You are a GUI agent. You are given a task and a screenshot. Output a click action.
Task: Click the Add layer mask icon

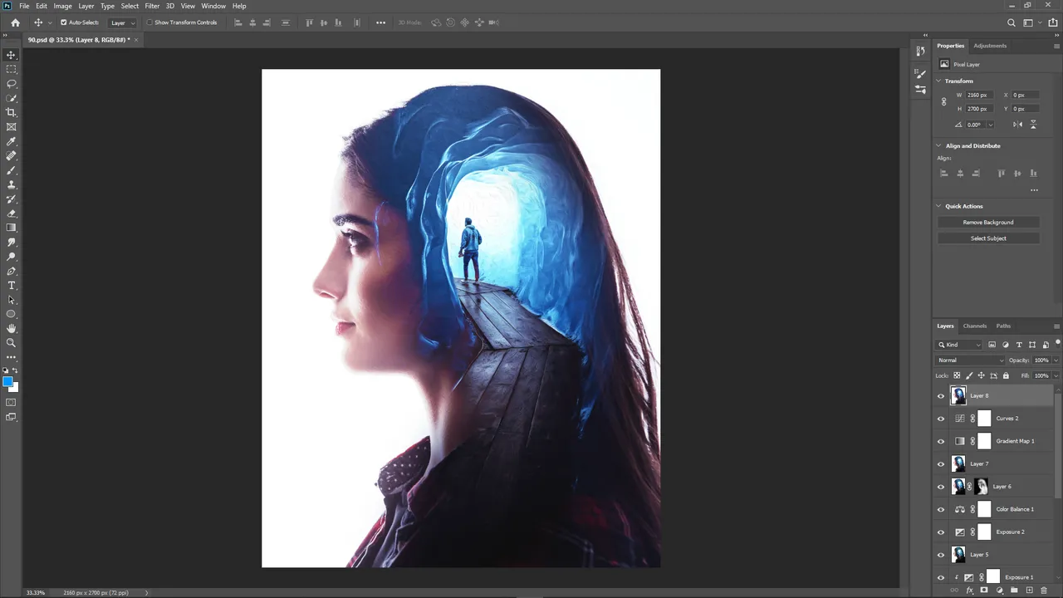[x=984, y=591]
